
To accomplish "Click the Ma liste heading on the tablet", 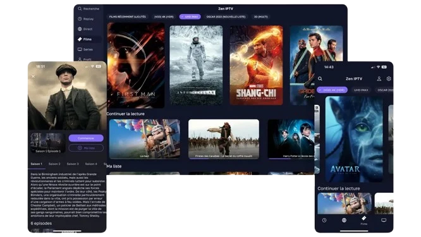I will [x=114, y=166].
